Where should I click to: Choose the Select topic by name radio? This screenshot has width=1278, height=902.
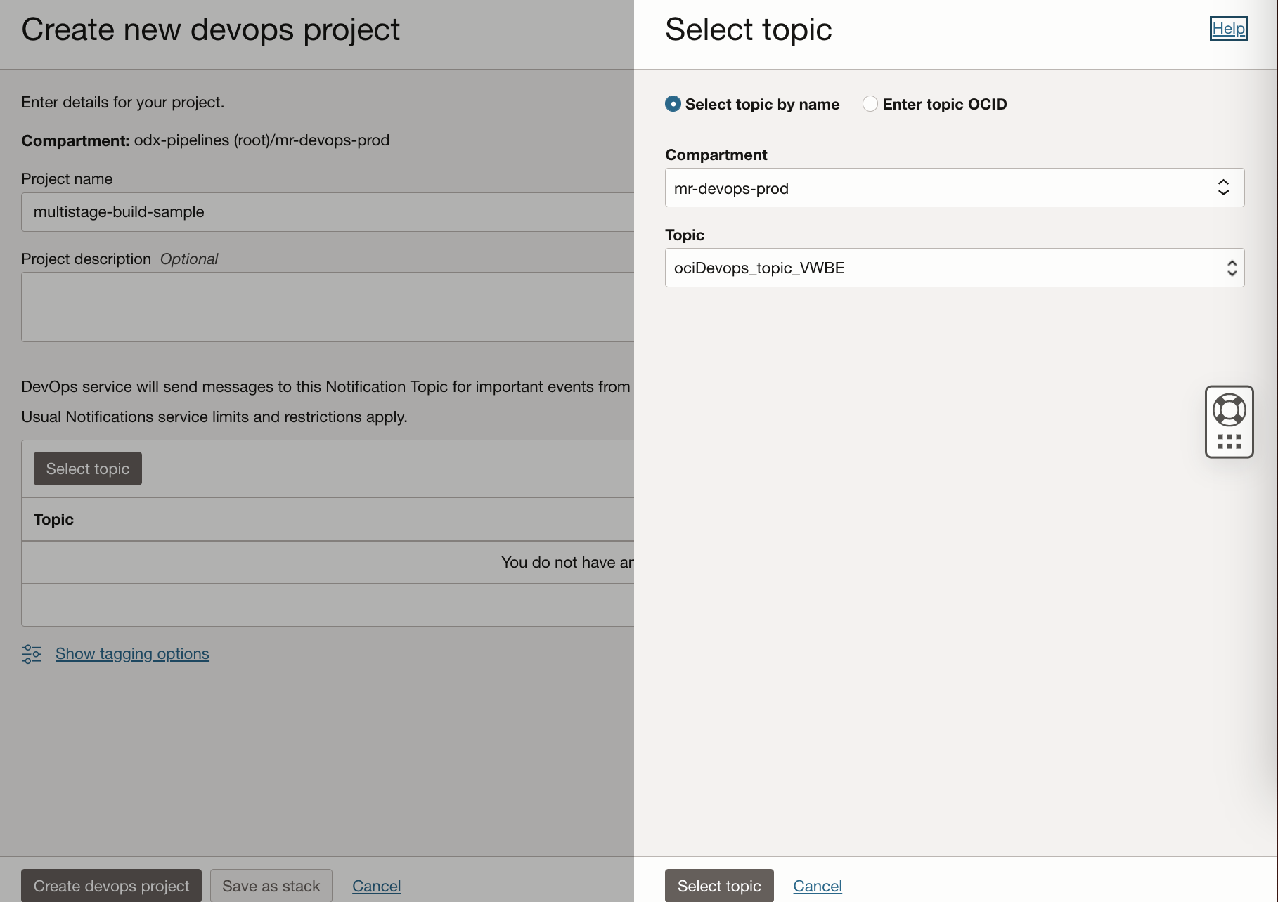click(x=673, y=104)
